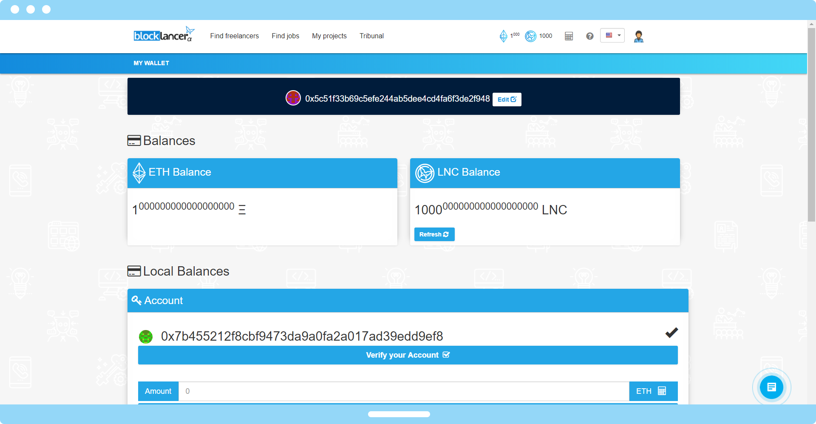
Task: Refresh the LNC balance
Action: click(x=434, y=234)
